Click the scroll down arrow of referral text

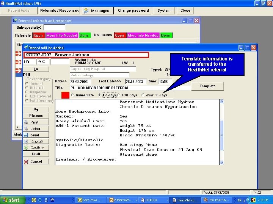[x=221, y=162]
